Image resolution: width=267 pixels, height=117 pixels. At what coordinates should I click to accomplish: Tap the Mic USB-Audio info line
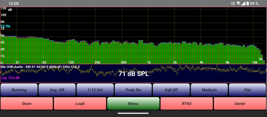point(40,67)
